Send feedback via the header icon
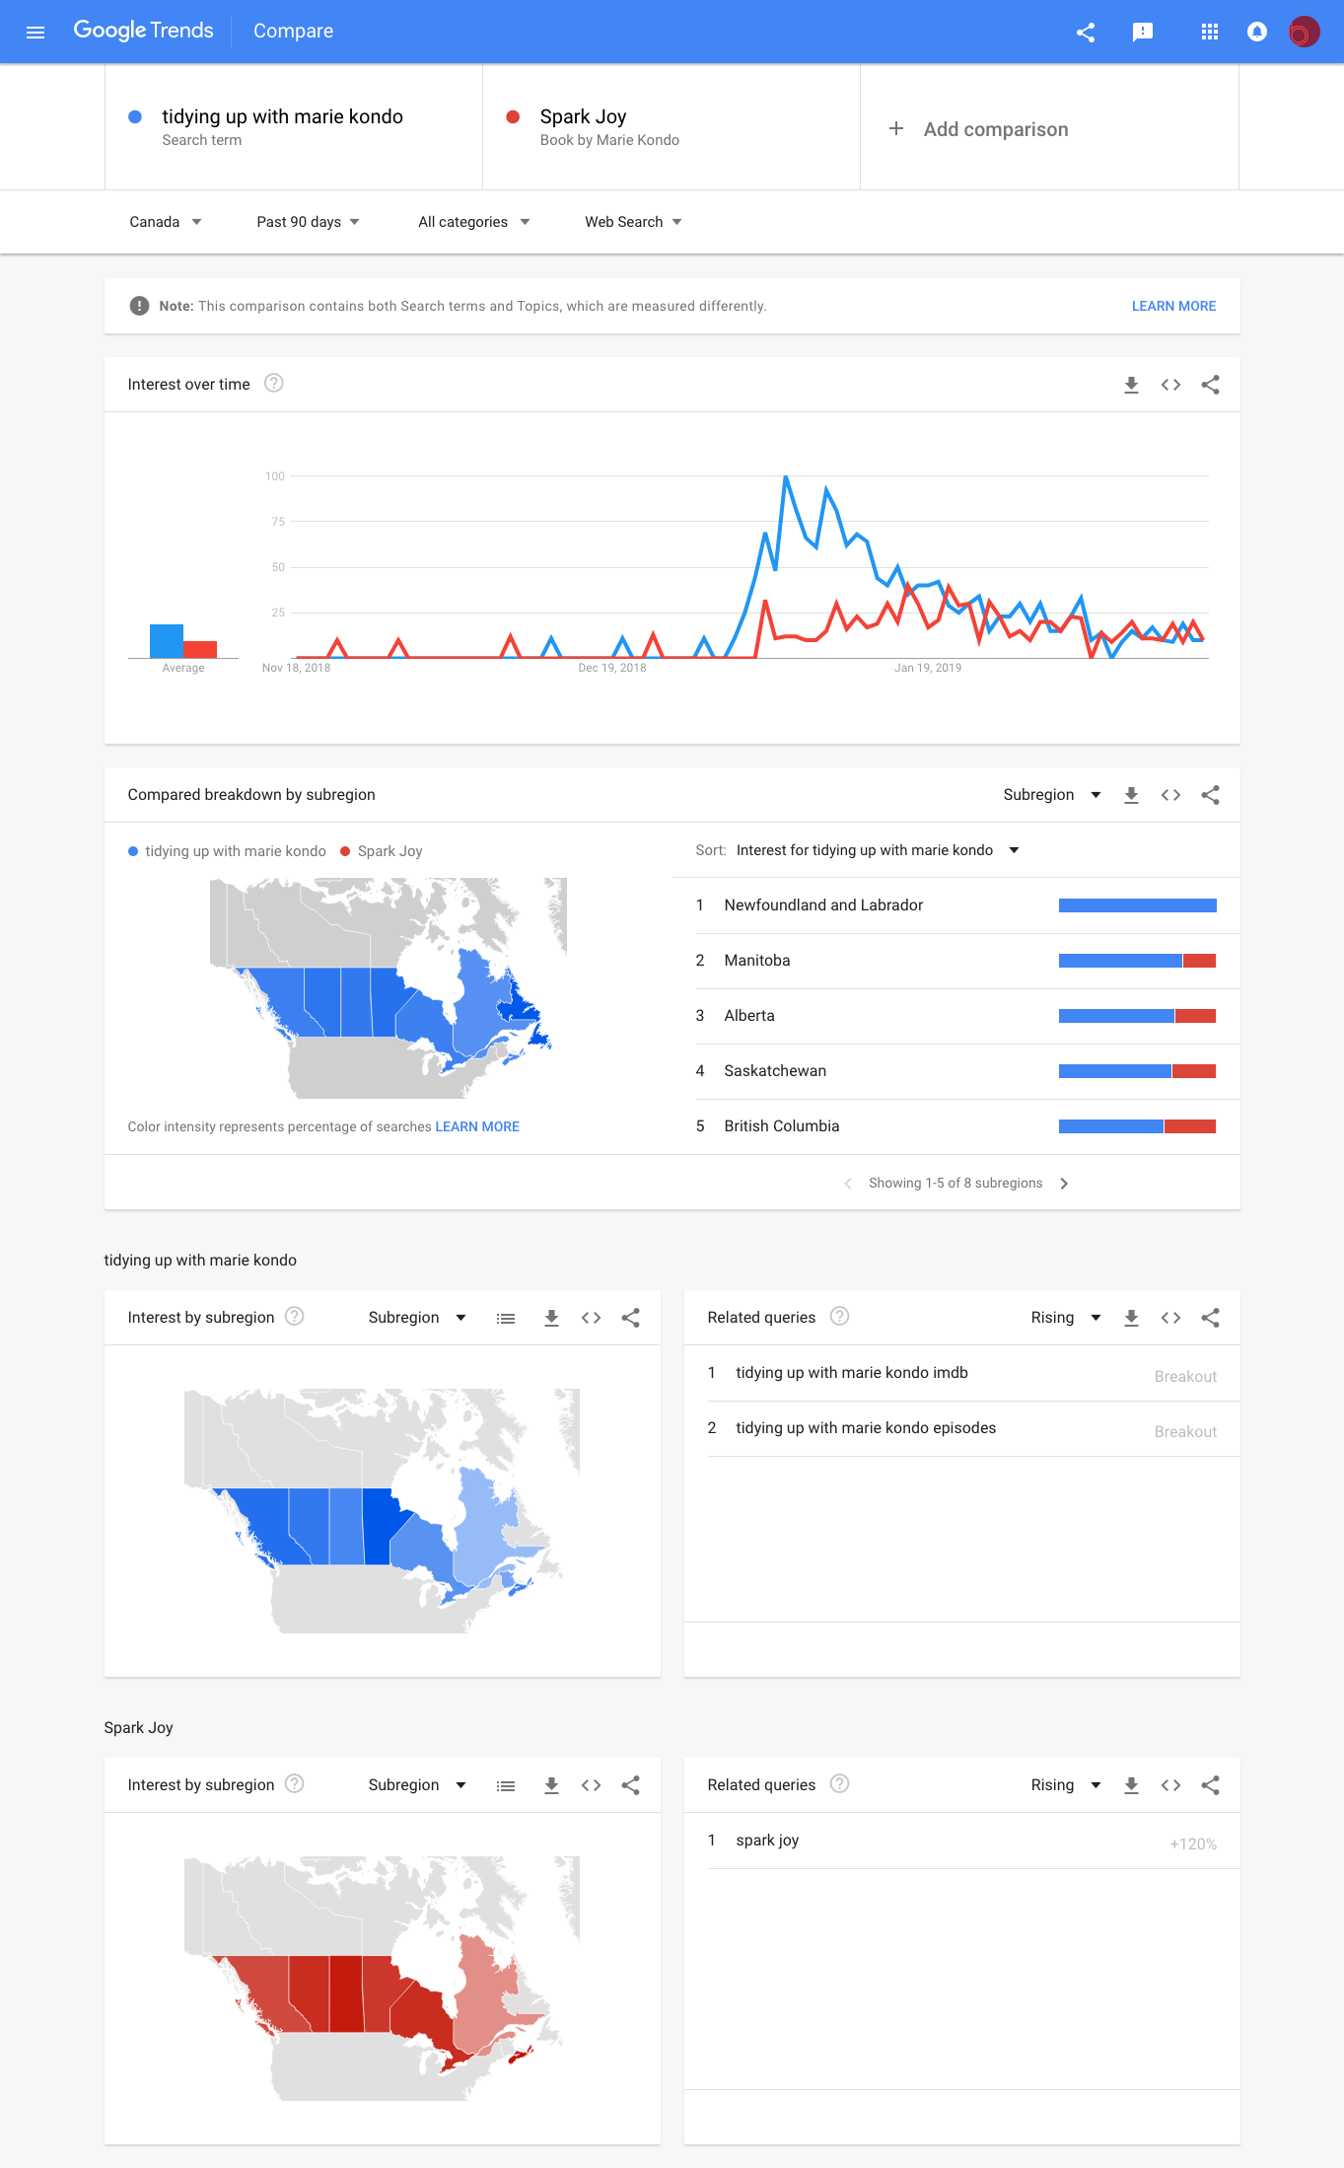Viewport: 1344px width, 2168px height. [x=1143, y=32]
